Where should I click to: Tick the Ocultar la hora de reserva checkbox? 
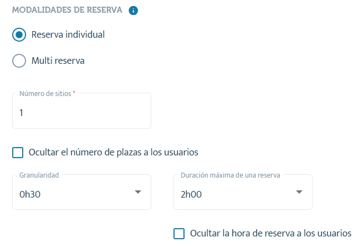pos(179,234)
